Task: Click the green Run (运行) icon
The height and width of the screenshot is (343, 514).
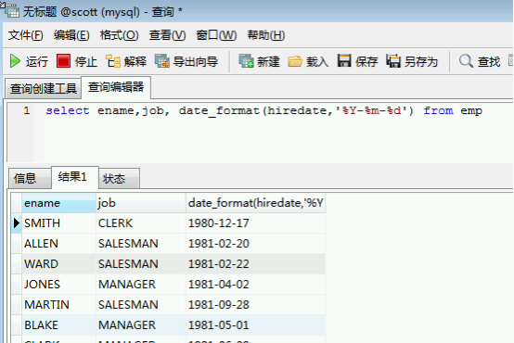Action: click(x=15, y=61)
